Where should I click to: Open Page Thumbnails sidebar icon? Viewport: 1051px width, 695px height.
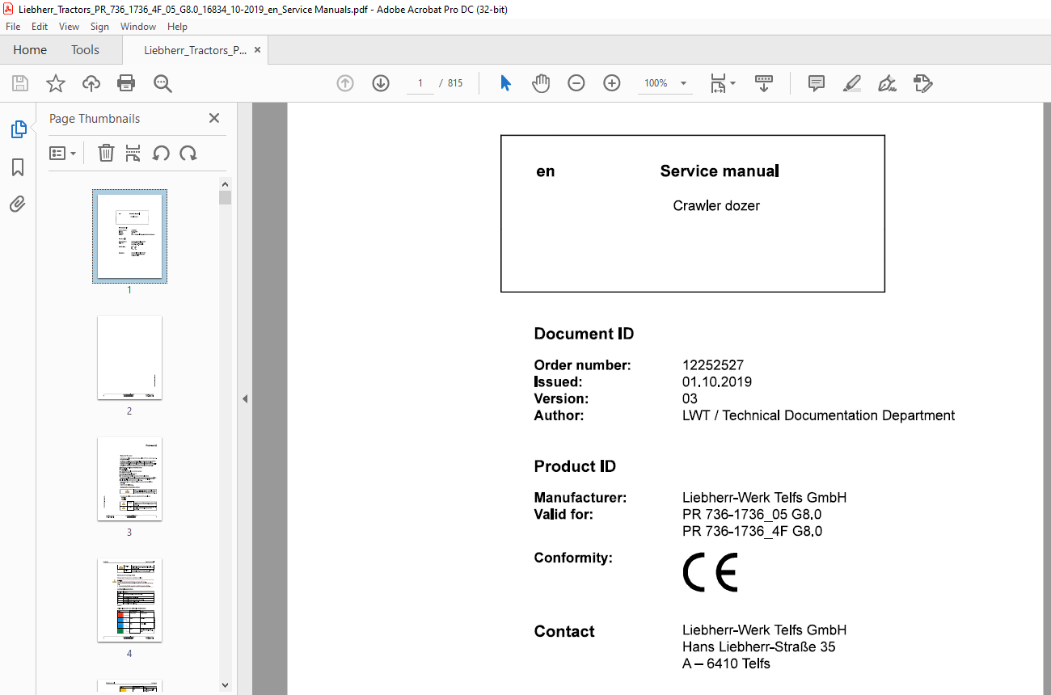[x=18, y=129]
